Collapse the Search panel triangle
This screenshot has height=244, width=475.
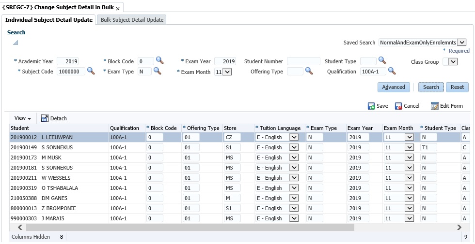pyautogui.click(x=16, y=43)
